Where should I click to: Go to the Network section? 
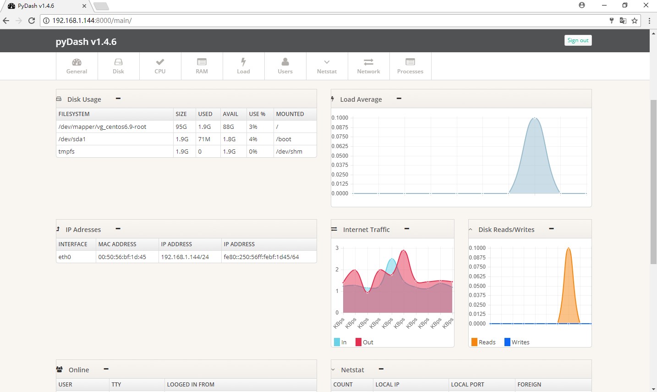[x=369, y=66]
